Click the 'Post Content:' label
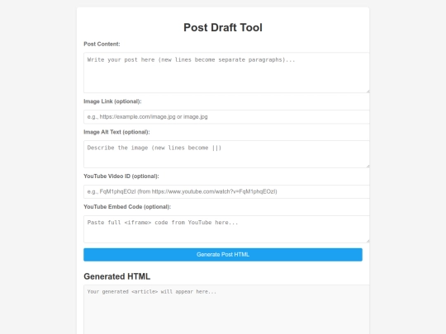Viewport: 446px width, 334px height. pos(102,44)
